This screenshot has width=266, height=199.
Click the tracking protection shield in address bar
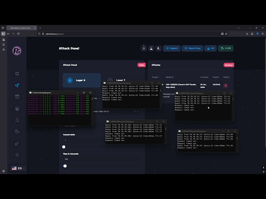pyautogui.click(x=39, y=34)
